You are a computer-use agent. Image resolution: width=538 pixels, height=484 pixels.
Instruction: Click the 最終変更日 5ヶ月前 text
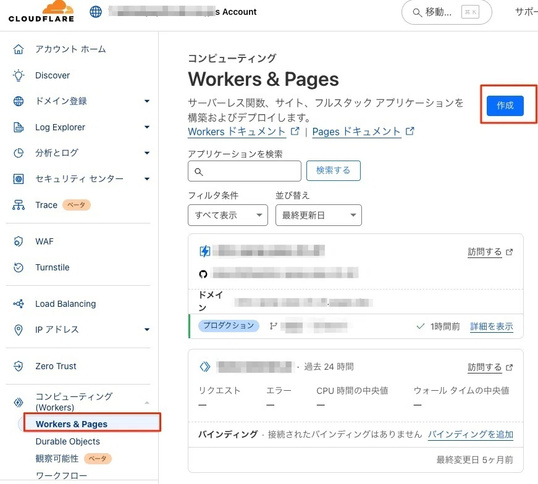[474, 460]
